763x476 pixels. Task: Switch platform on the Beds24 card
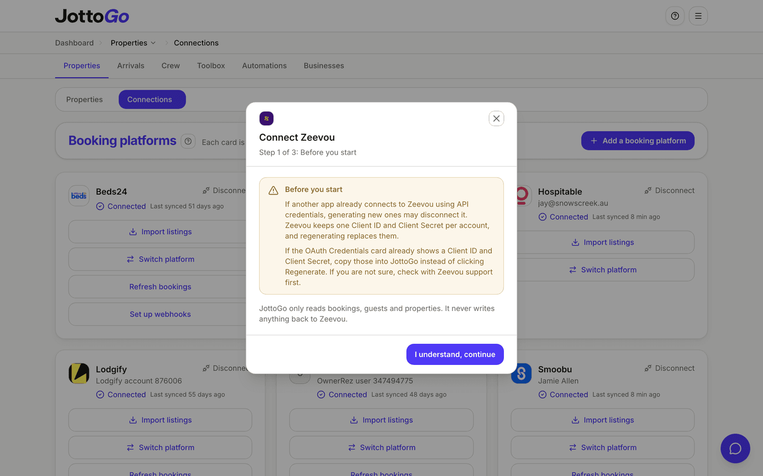(160, 259)
